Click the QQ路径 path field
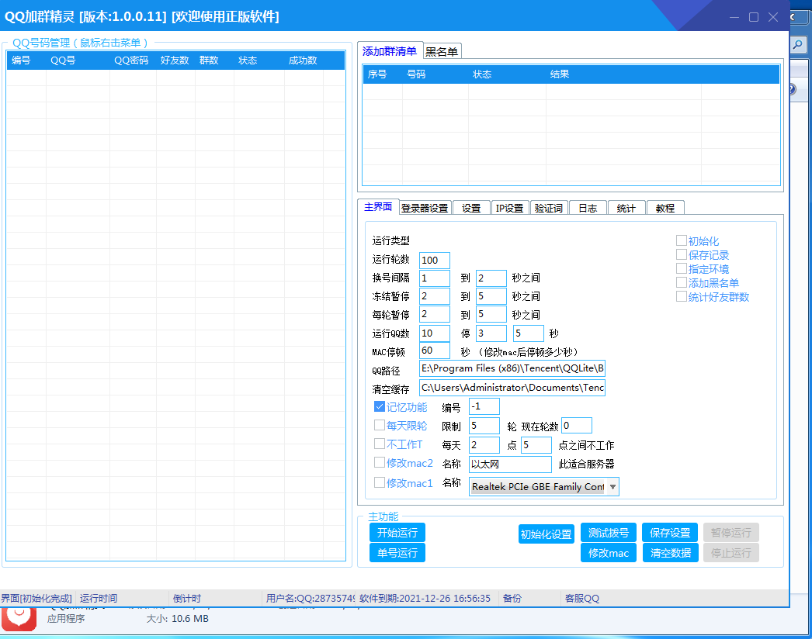812x639 pixels. pos(512,368)
